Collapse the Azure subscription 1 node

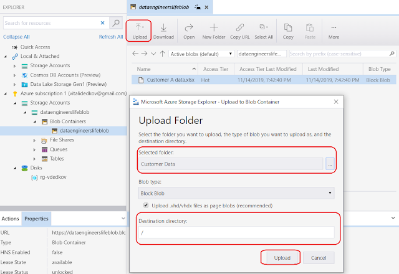coord(6,94)
